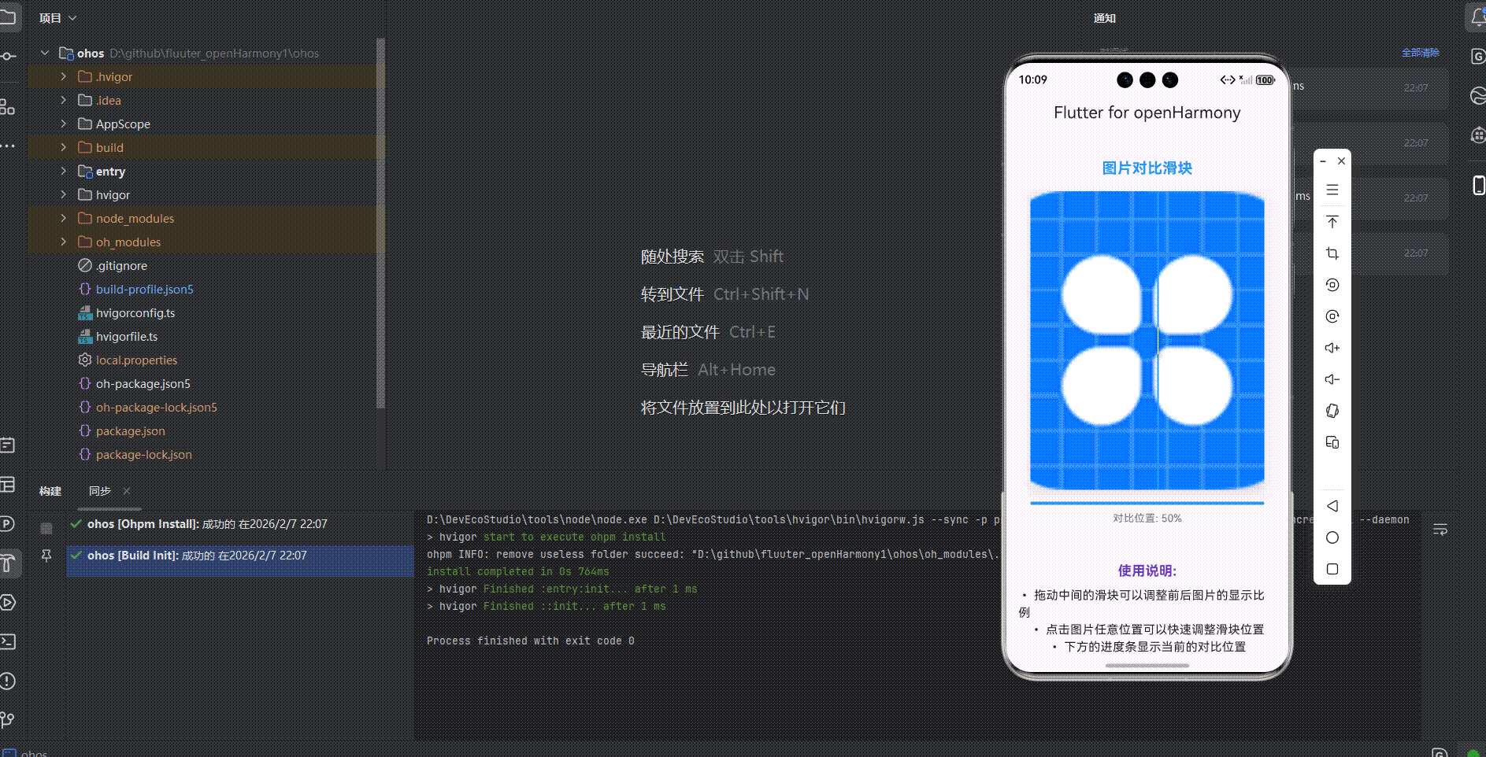Screen dimensions: 1486x757
Task: Close the 同步 tab
Action: (127, 491)
